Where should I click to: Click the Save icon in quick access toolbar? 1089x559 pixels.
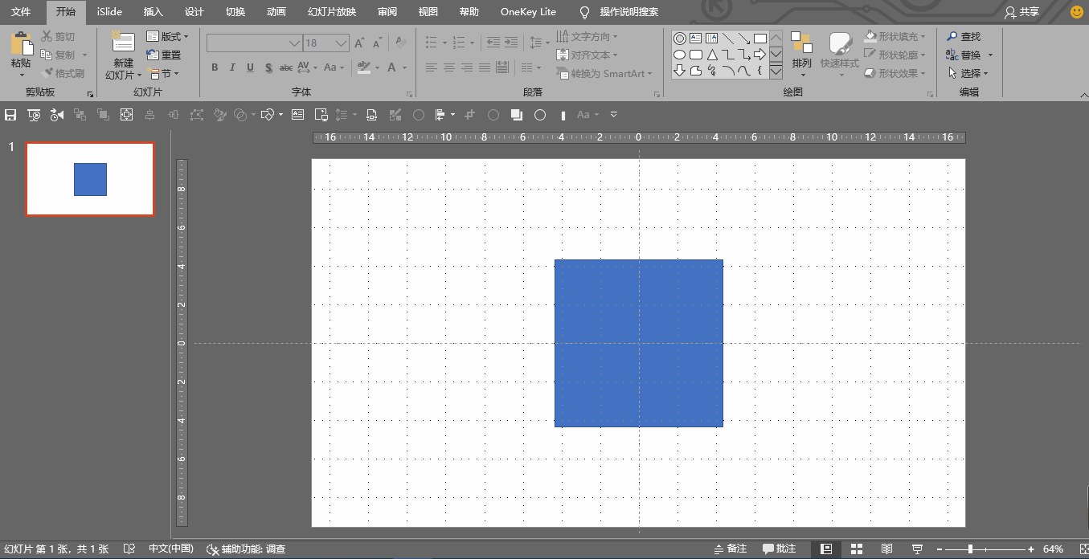click(10, 115)
